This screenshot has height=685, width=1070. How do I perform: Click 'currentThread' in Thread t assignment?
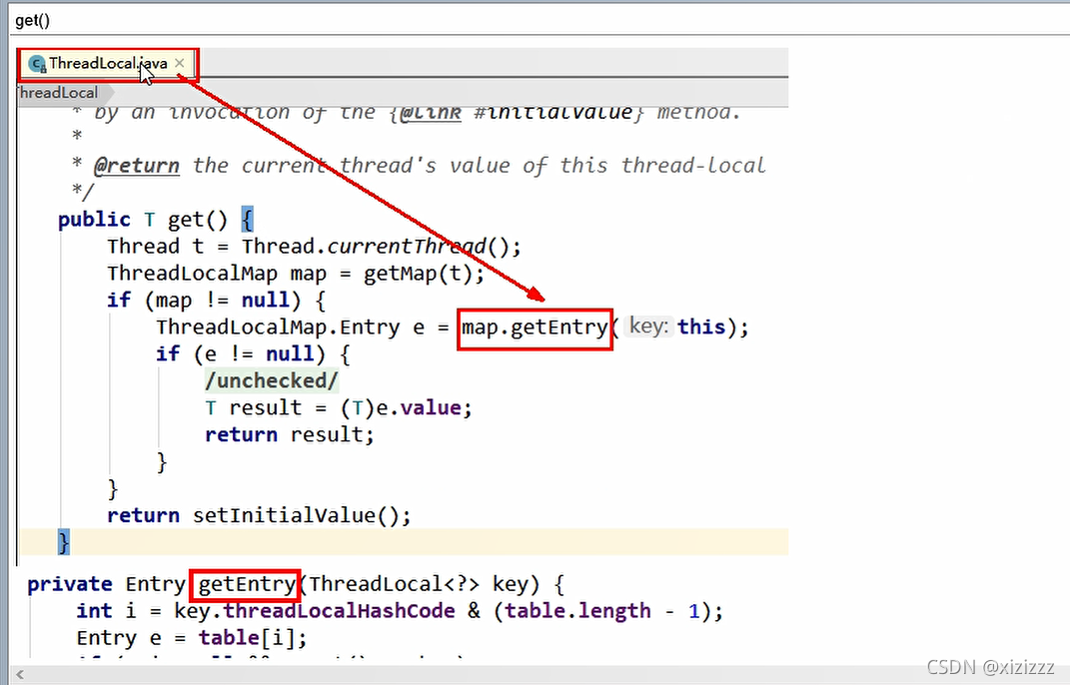[x=407, y=247]
